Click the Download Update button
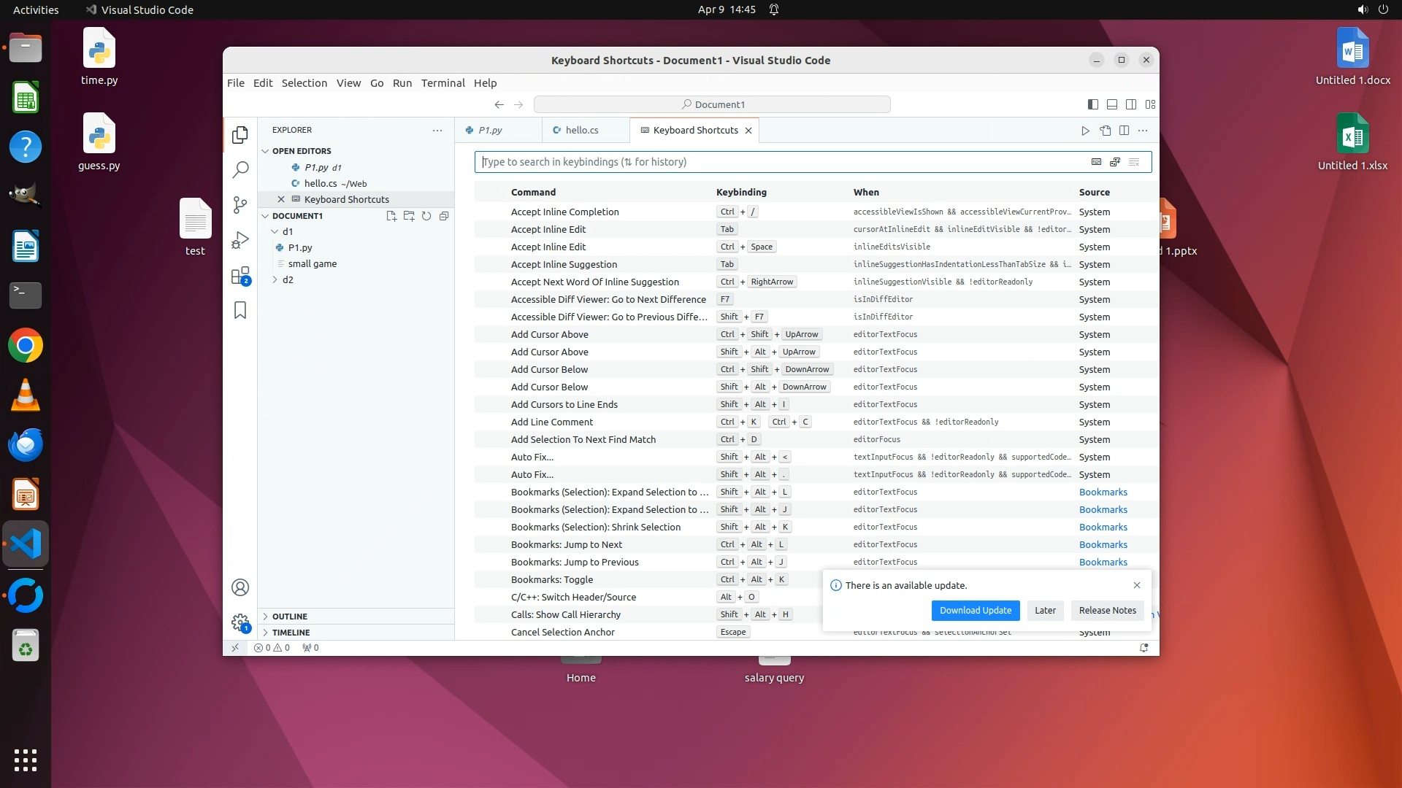 click(x=975, y=611)
